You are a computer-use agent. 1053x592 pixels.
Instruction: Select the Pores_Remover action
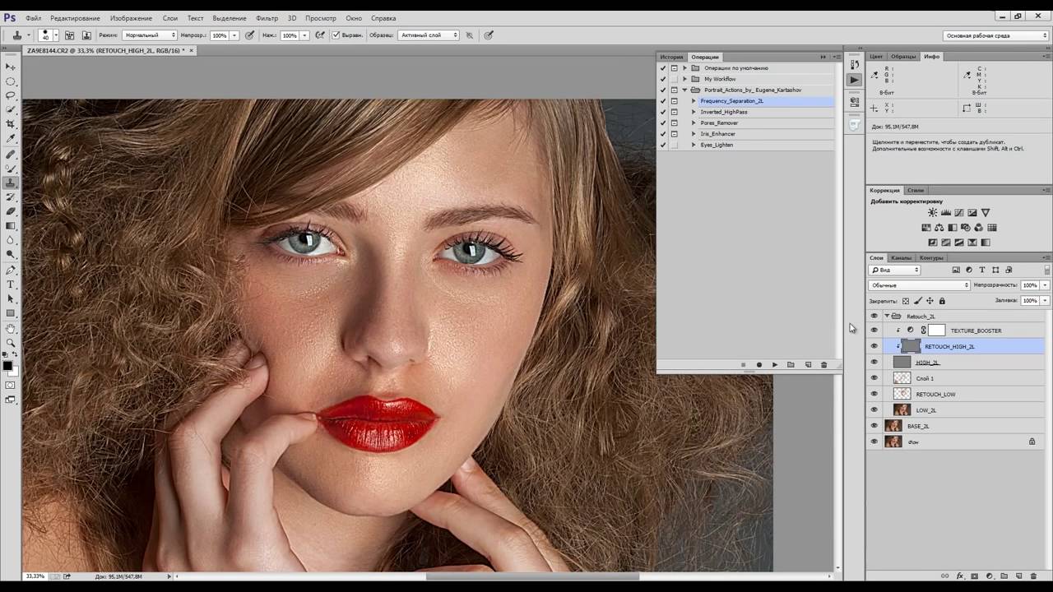719,123
